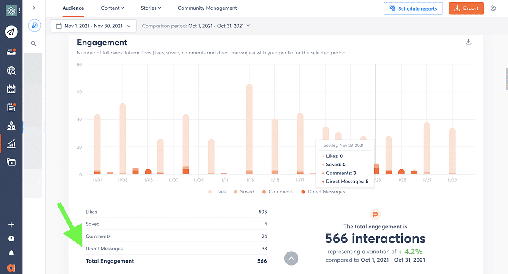Screen dimensions: 508x274
Task: Switch to the Community Management tab
Action: (207, 8)
